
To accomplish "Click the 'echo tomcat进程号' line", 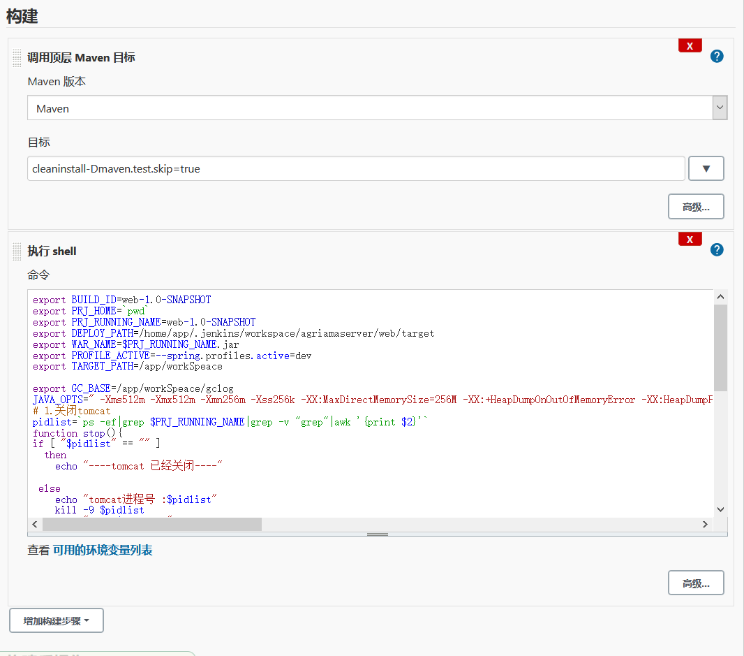I will tap(135, 500).
